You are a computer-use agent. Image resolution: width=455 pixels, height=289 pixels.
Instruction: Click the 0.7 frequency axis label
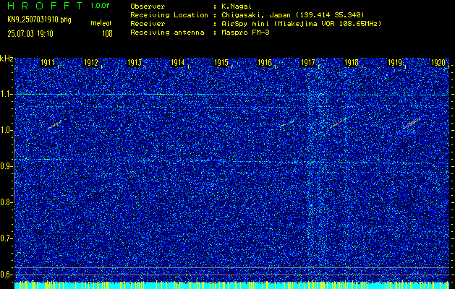pos(6,238)
